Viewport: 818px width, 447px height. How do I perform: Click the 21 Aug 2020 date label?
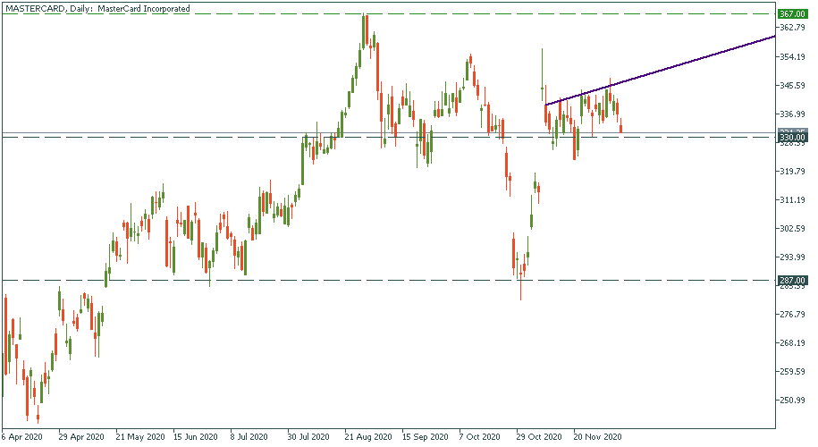368,438
